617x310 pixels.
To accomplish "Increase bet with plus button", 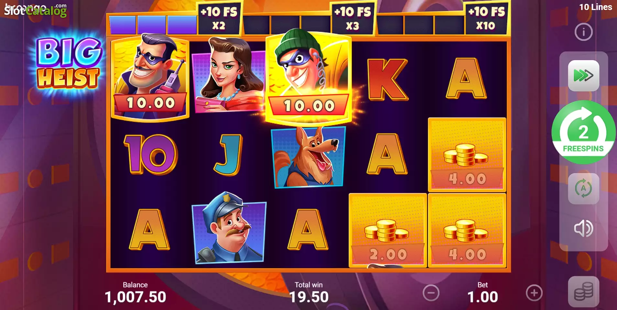I will pos(534,293).
